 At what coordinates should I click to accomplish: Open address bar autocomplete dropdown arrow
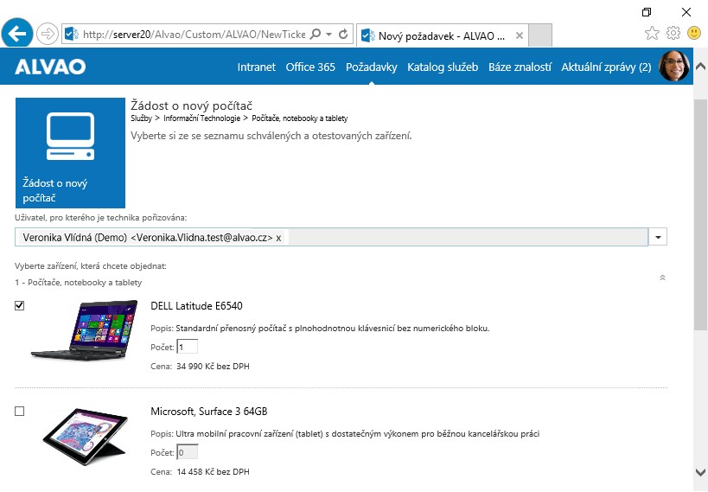click(328, 35)
